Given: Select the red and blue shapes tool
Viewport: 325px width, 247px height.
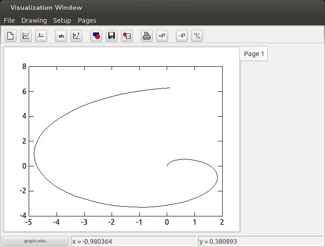Looking at the screenshot, I should 96,36.
